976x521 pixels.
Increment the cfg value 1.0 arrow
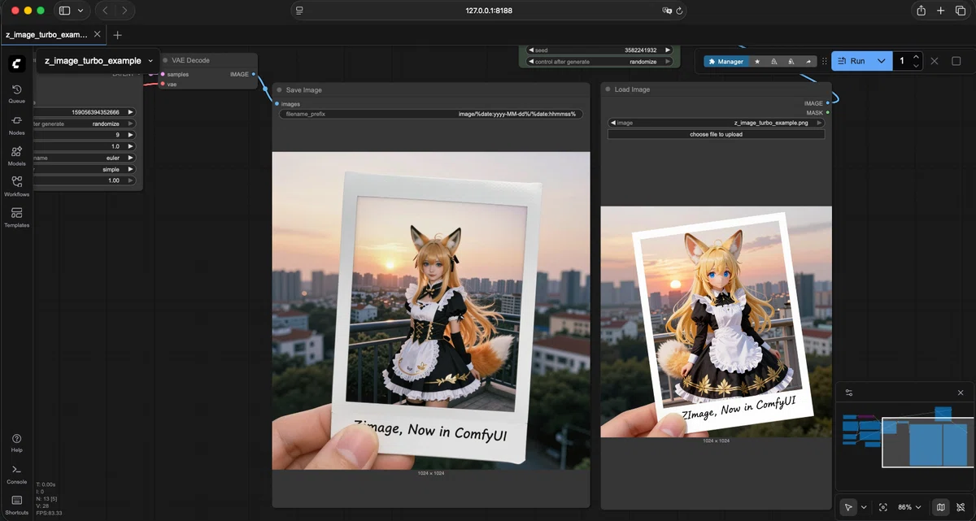(131, 146)
